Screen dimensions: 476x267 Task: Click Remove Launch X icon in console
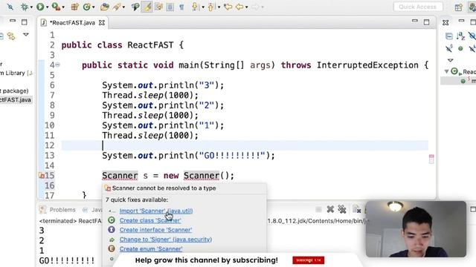pyautogui.click(x=330, y=209)
